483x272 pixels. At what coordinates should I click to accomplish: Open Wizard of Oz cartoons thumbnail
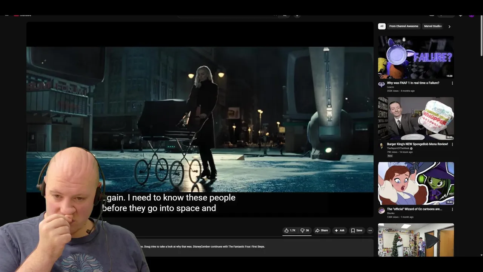click(416, 183)
